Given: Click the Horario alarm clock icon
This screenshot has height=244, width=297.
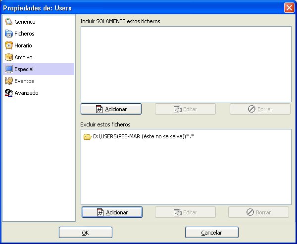Looking at the screenshot, I should [x=9, y=45].
